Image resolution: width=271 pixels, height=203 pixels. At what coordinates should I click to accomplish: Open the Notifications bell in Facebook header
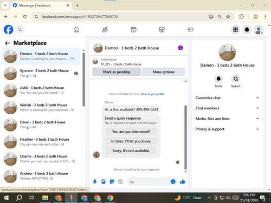[247, 30]
